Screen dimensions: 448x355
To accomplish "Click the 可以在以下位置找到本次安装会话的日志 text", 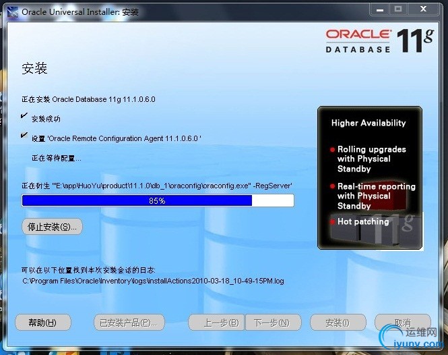I will [88, 270].
